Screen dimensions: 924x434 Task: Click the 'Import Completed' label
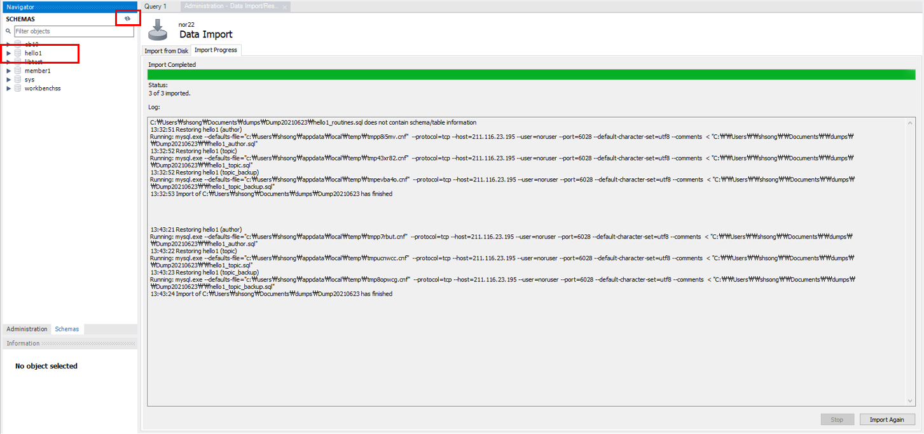[172, 64]
